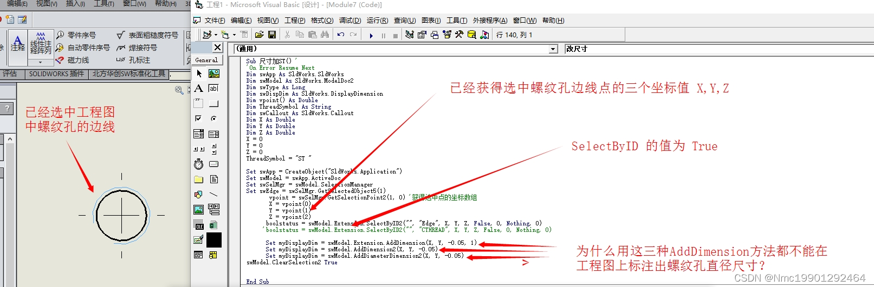
Task: Click the zoom magnifier icon in SolidWorks view
Action: pos(179,90)
